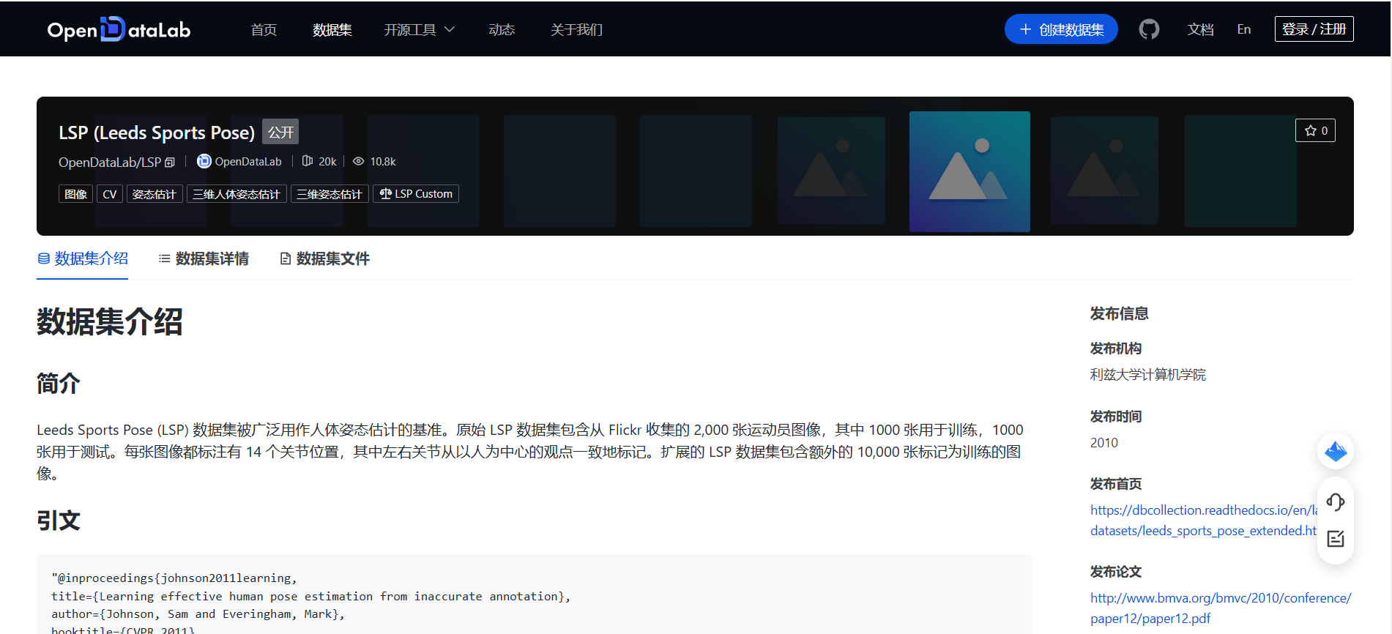The image size is (1392, 634).
Task: Click the LSP (Leeds Sports Pose) title
Action: pos(157,133)
